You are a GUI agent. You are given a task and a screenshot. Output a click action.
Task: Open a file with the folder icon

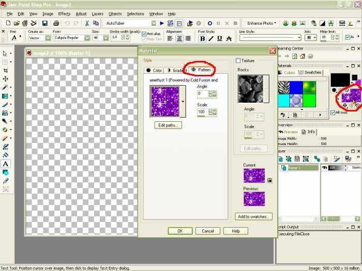[17, 23]
